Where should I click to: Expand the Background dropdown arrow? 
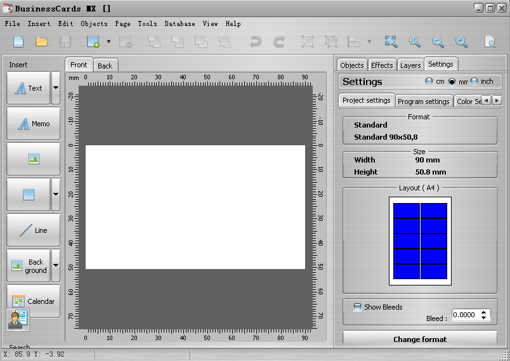tap(56, 266)
